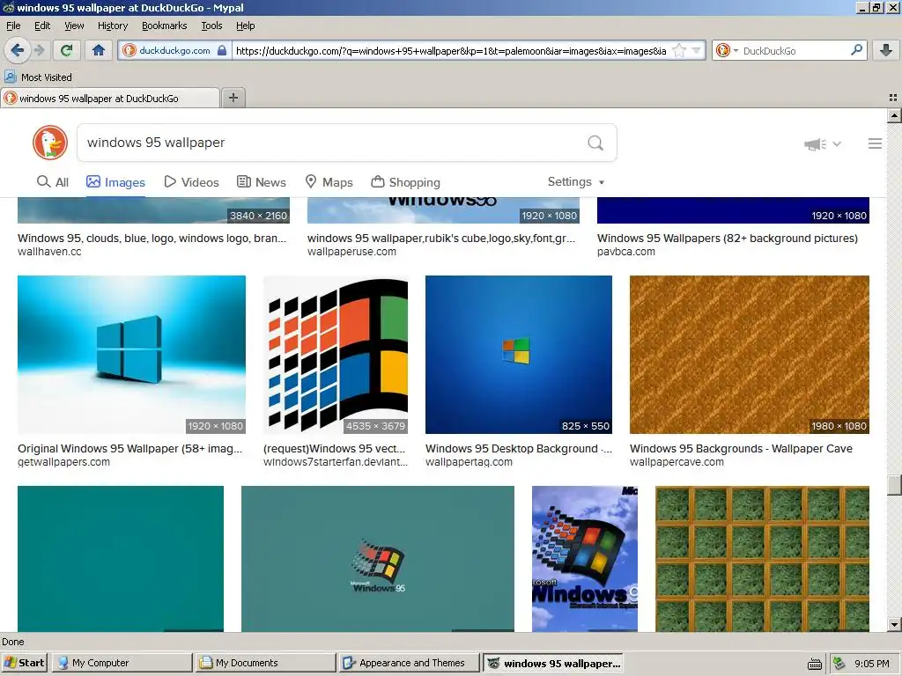The image size is (902, 676).
Task: Open the hamburger side menu
Action: (875, 143)
